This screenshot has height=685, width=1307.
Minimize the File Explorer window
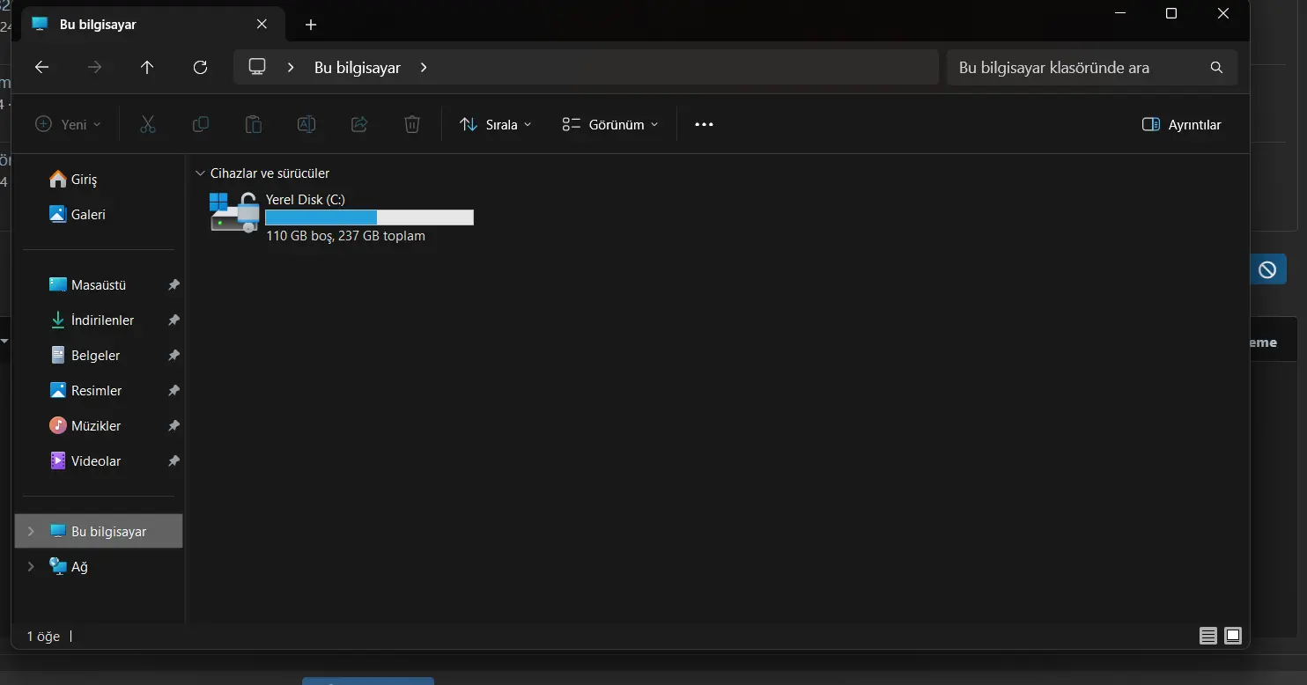click(x=1120, y=13)
